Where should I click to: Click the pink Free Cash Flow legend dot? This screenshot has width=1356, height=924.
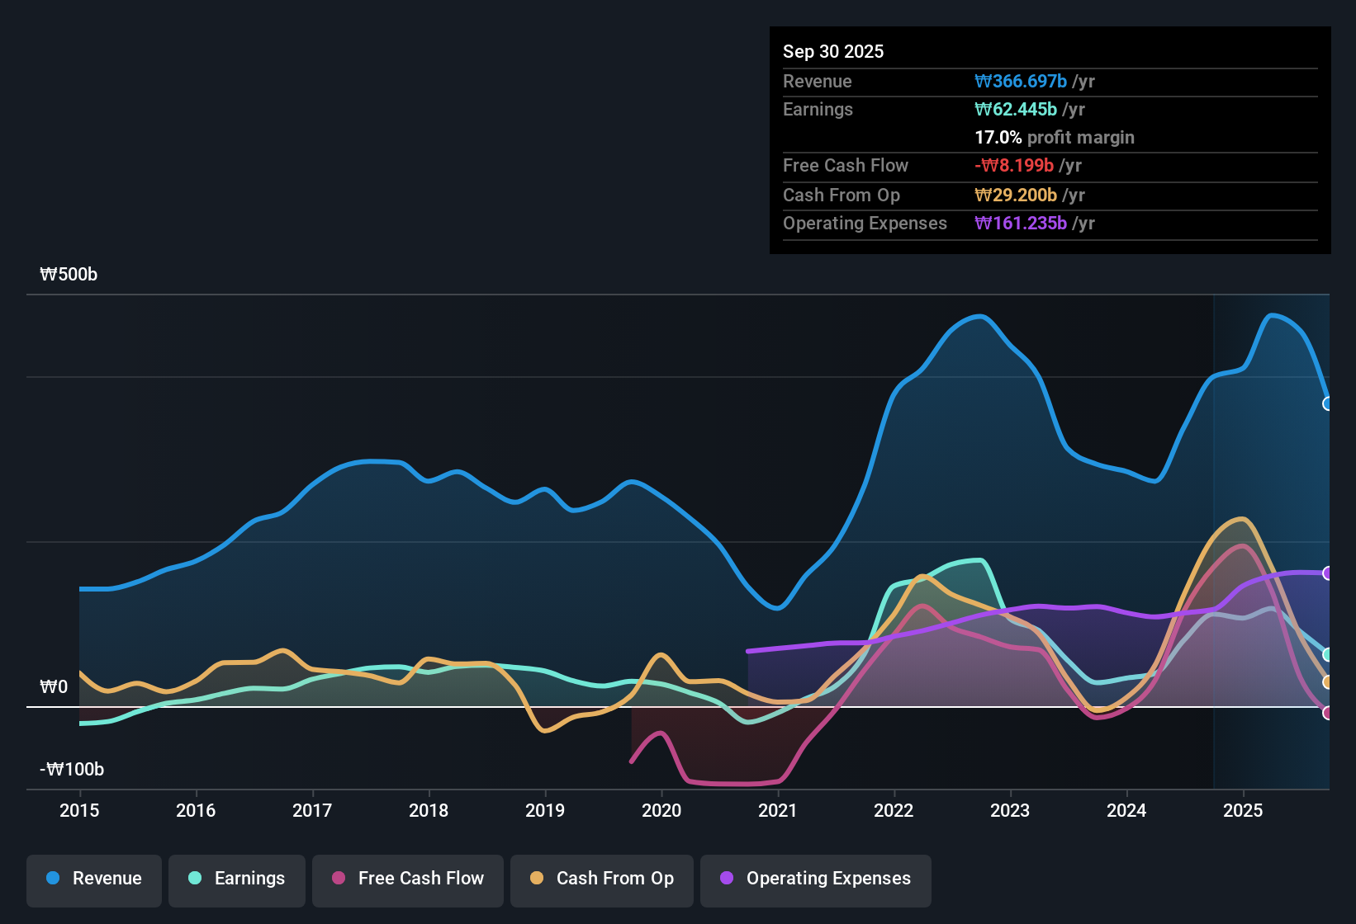[x=338, y=879]
